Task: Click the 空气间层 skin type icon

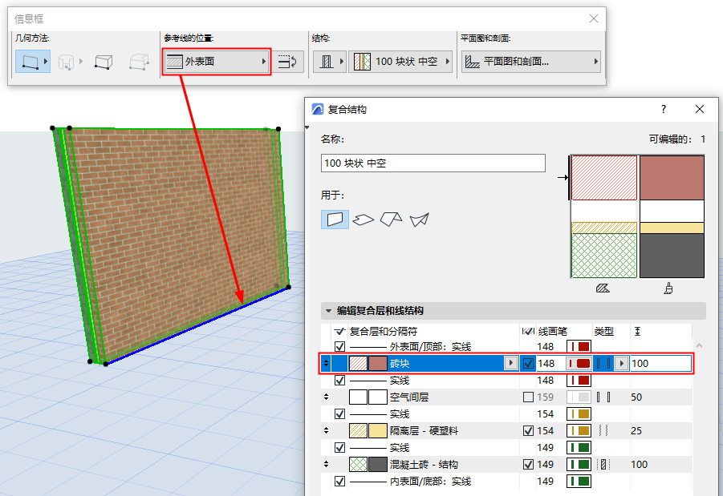Action: [603, 397]
